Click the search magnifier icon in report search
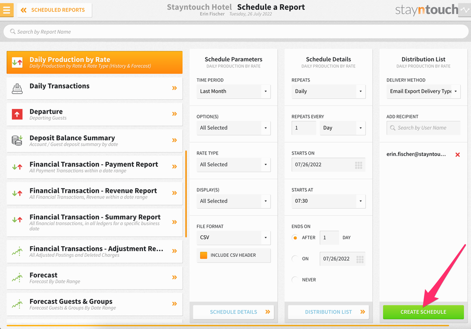 [x=13, y=32]
